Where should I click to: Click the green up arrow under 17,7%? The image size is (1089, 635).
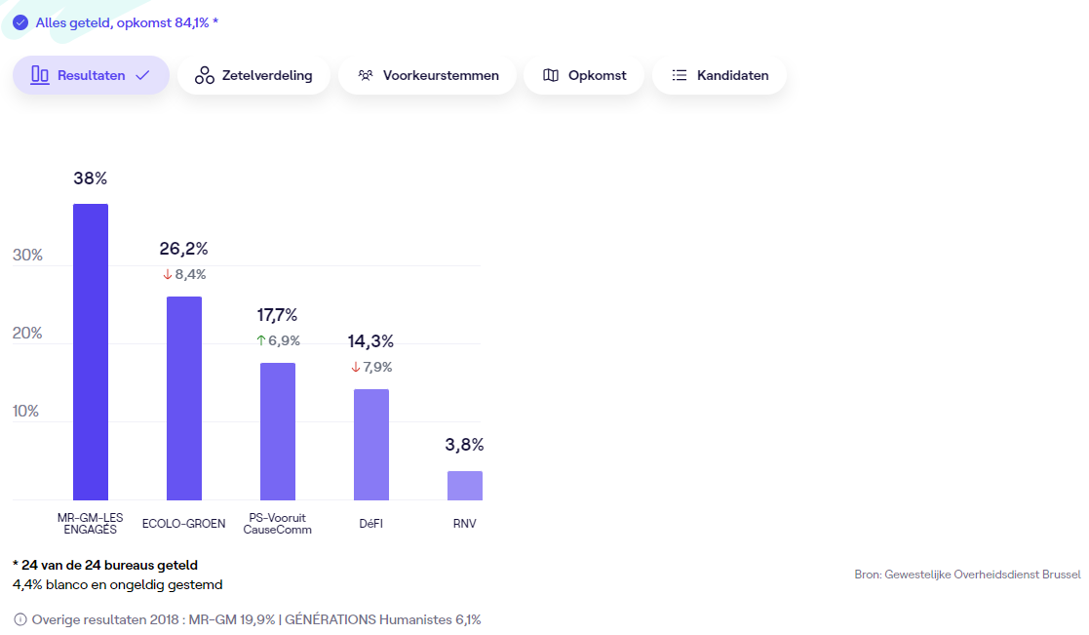[260, 340]
